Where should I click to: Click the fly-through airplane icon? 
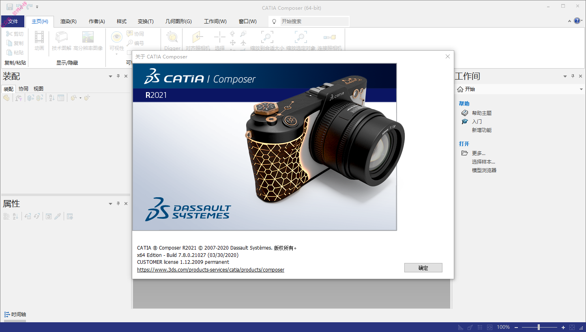[243, 43]
